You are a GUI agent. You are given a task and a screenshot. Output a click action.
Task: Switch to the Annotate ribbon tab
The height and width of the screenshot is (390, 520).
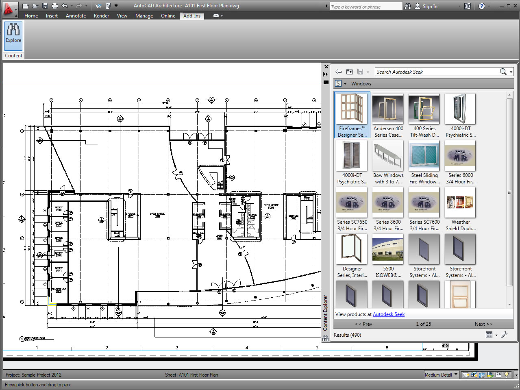(x=76, y=16)
